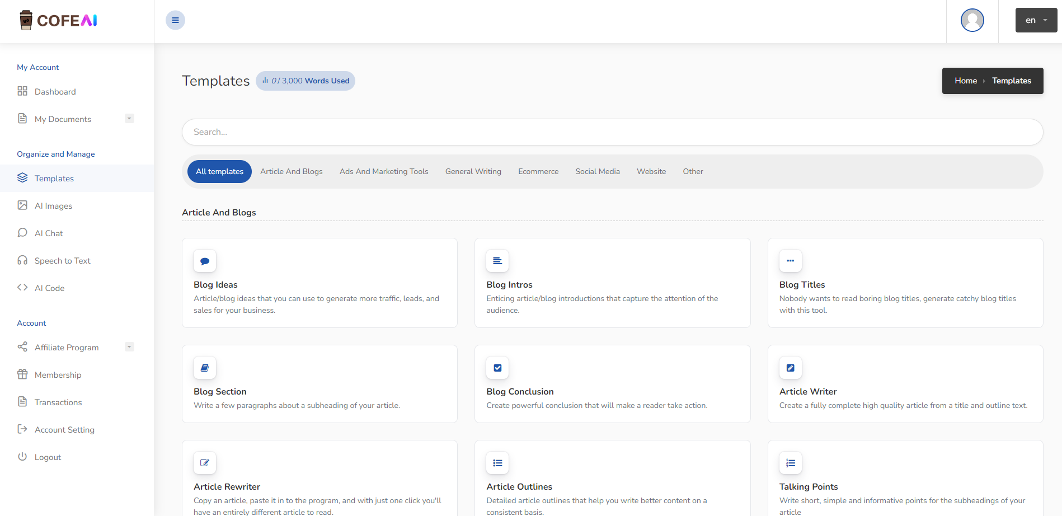The height and width of the screenshot is (516, 1062).
Task: Expand the My Documents submenu arrow
Action: pos(129,119)
